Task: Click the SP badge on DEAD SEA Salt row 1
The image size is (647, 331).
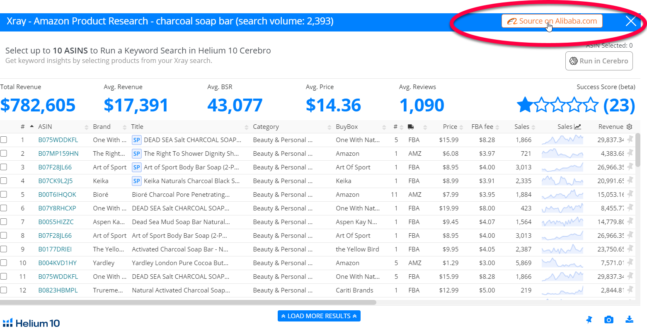Action: [136, 140]
